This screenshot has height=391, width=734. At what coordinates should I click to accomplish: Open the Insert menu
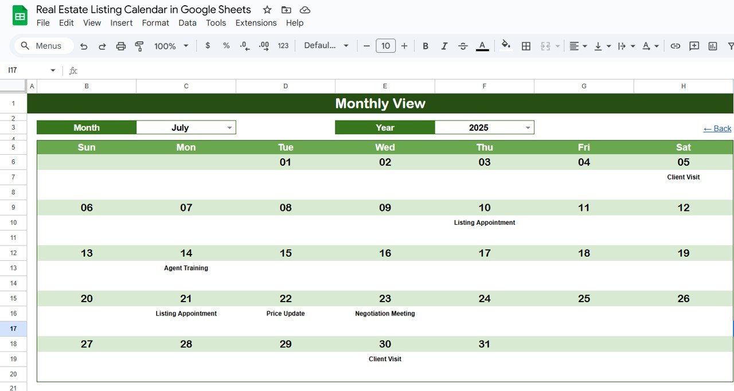(122, 23)
